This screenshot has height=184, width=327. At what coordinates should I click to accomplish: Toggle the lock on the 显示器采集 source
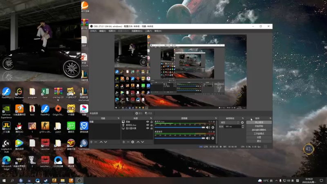(x=152, y=128)
